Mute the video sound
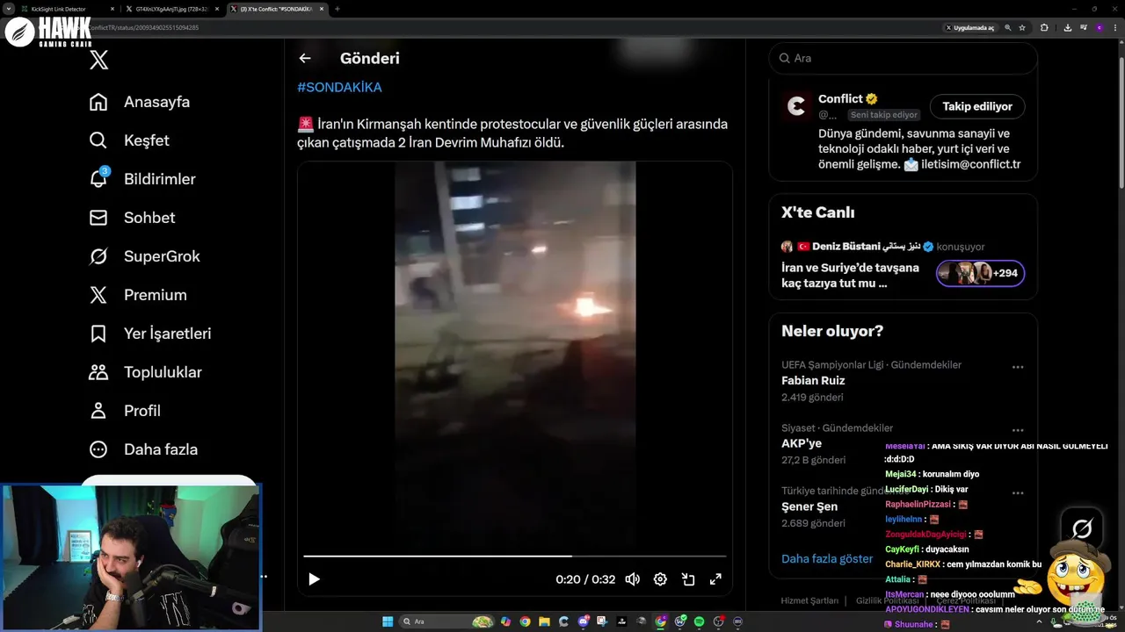The height and width of the screenshot is (632, 1125). click(x=633, y=579)
